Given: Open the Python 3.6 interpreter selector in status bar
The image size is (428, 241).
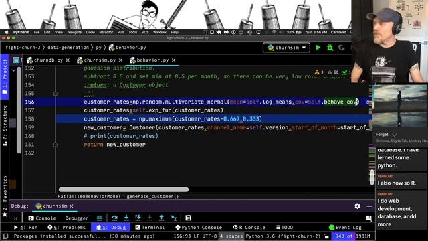Looking at the screenshot, I should click(x=283, y=236).
